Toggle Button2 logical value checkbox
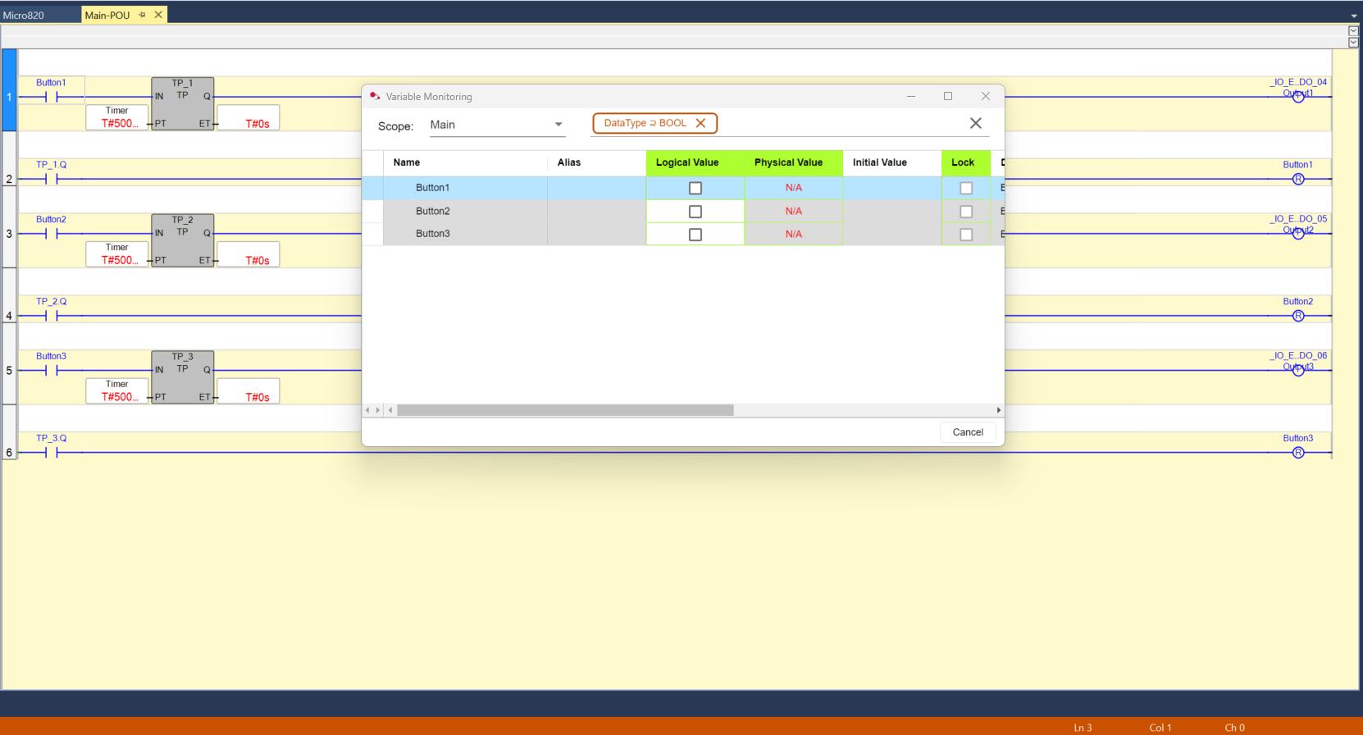Image resolution: width=1363 pixels, height=735 pixels. [695, 212]
